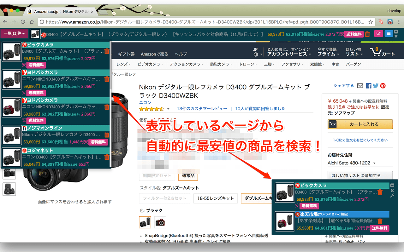Click the blue hamburger menu icon in top bar
This screenshot has width=404, height=252.
point(389,33)
